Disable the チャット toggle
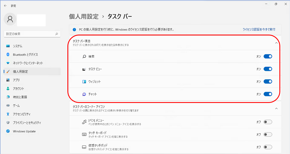 (x=268, y=94)
